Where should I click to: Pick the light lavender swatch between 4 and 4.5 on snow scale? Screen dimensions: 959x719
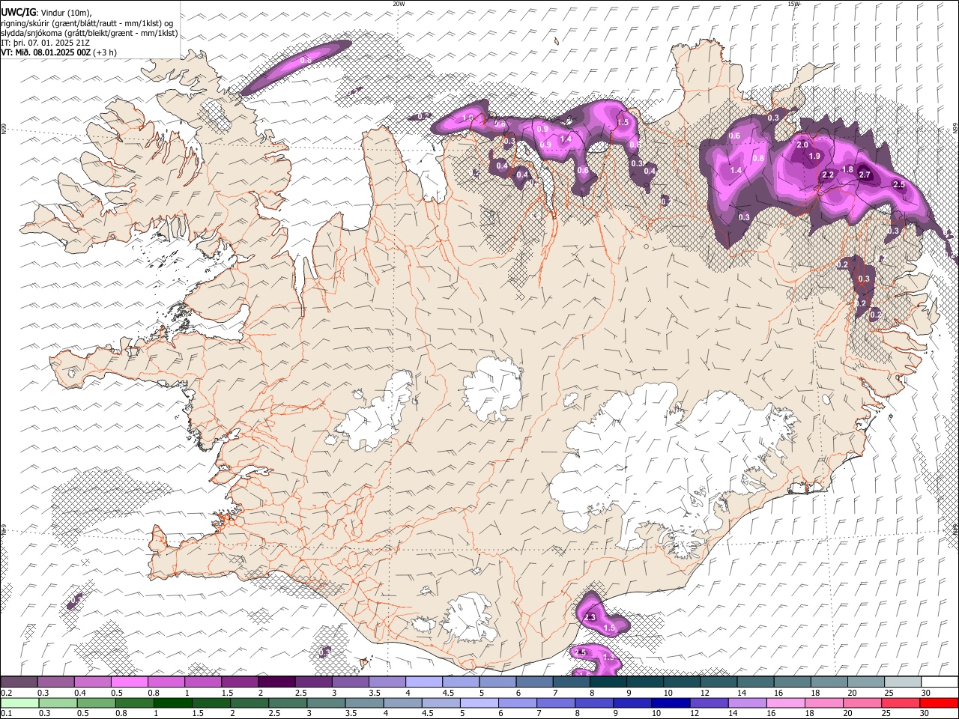pos(423,682)
